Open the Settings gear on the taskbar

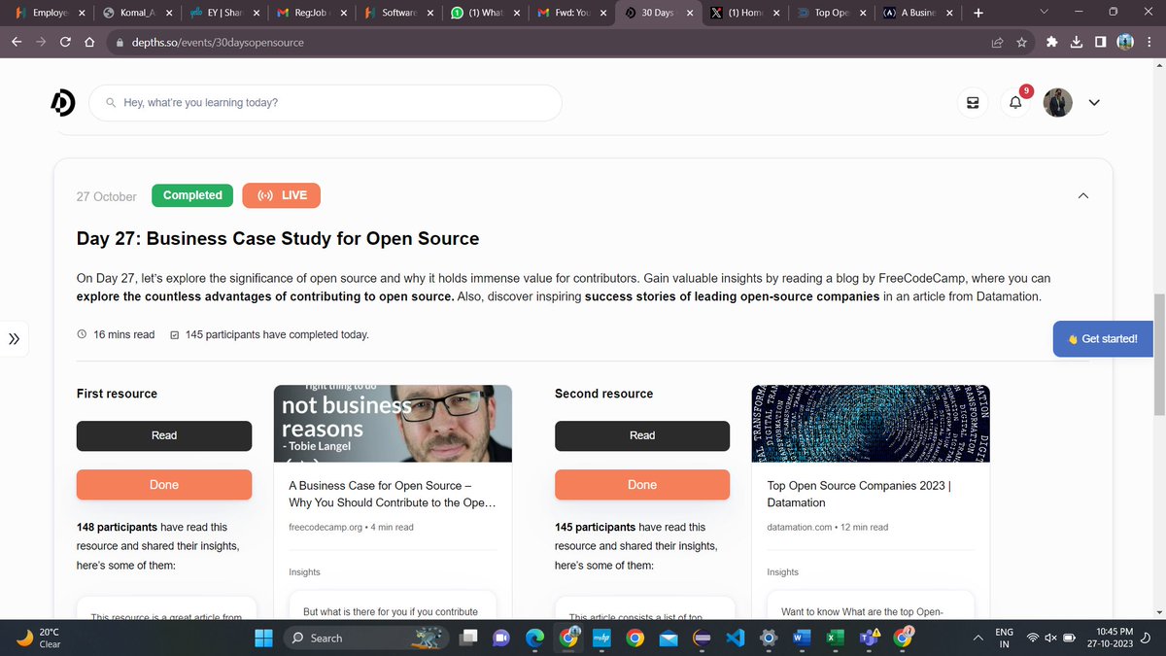[x=768, y=638]
